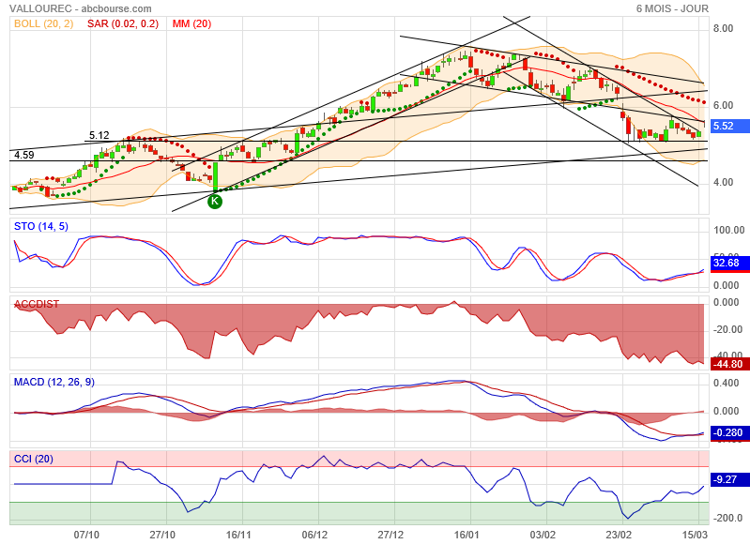The height and width of the screenshot is (544, 750).
Task: Click the green K marker icon
Action: (215, 202)
